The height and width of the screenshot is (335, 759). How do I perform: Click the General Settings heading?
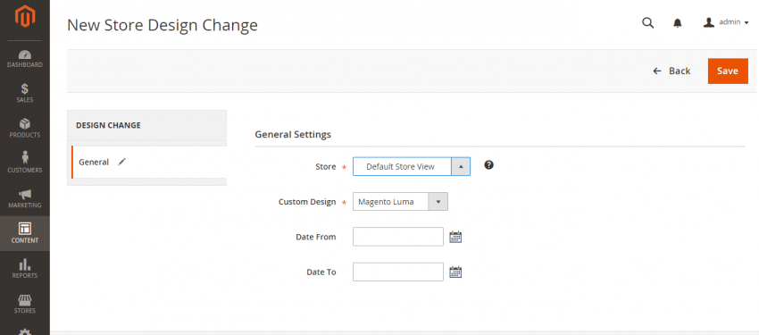(293, 135)
